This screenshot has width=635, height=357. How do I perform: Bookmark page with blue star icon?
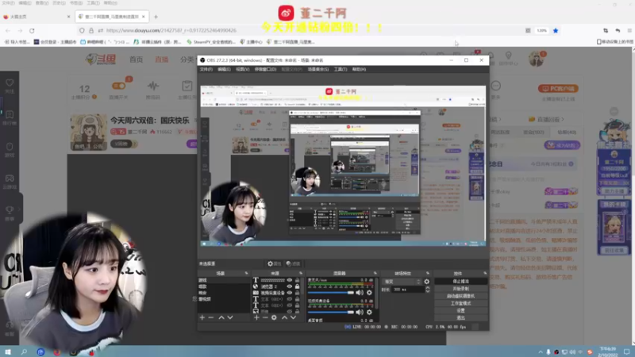pyautogui.click(x=556, y=30)
